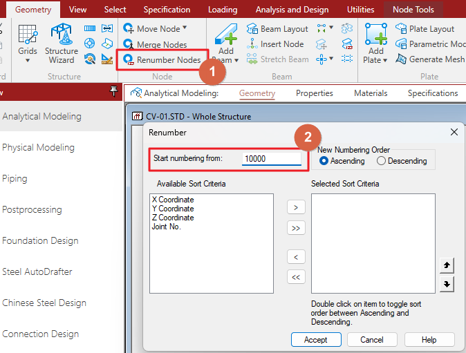Image resolution: width=466 pixels, height=353 pixels.
Task: Click the Start numbering from field
Action: pos(272,159)
